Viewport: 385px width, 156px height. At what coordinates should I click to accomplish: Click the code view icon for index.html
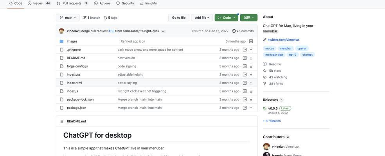point(245,83)
